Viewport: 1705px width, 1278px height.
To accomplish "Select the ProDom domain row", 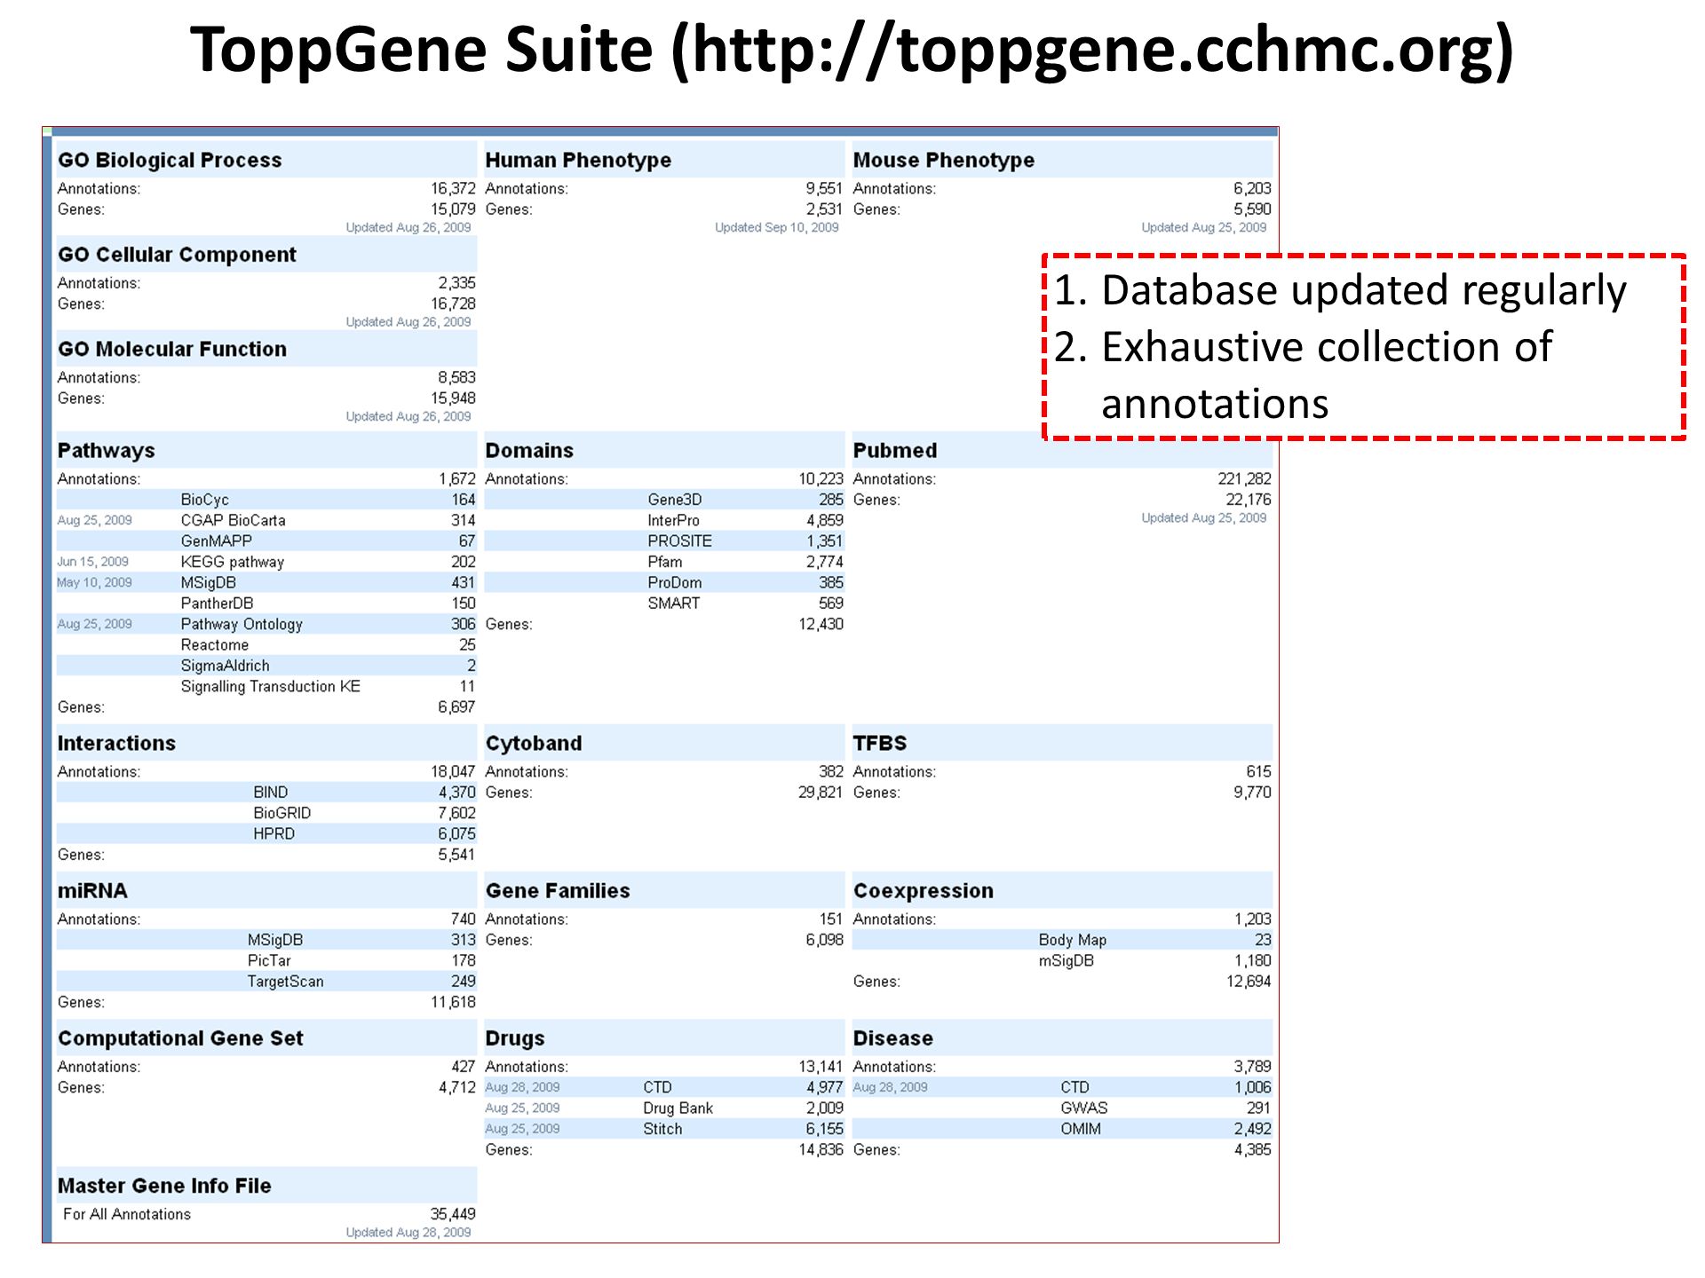I will pos(664,582).
